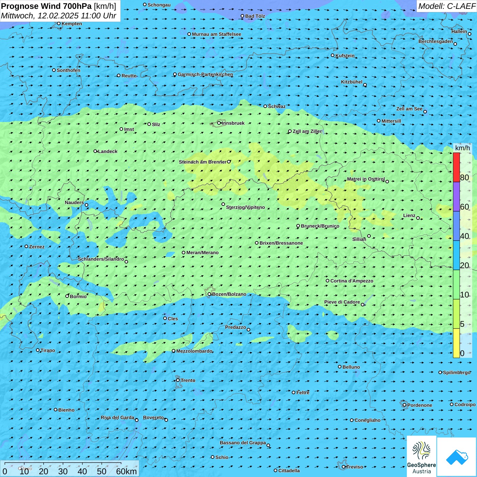Select the Cortina d'Ampezzo marker
Image resolution: width=477 pixels, height=477 pixels.
click(328, 281)
